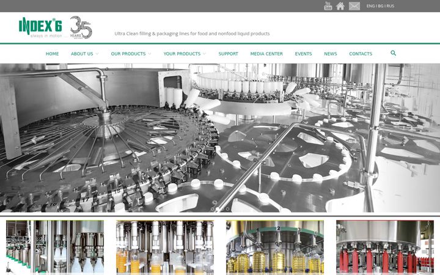
Task: Open the YOUR PRODUCTS menu
Action: coord(182,54)
